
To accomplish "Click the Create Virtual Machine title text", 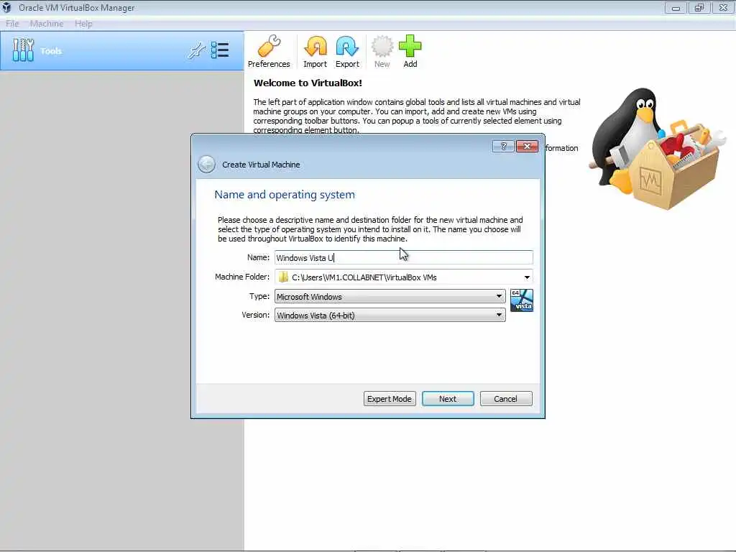I will pyautogui.click(x=261, y=165).
